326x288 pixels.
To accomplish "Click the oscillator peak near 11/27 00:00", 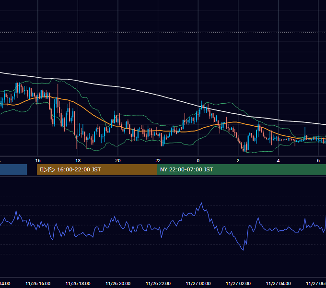I will click(201, 203).
